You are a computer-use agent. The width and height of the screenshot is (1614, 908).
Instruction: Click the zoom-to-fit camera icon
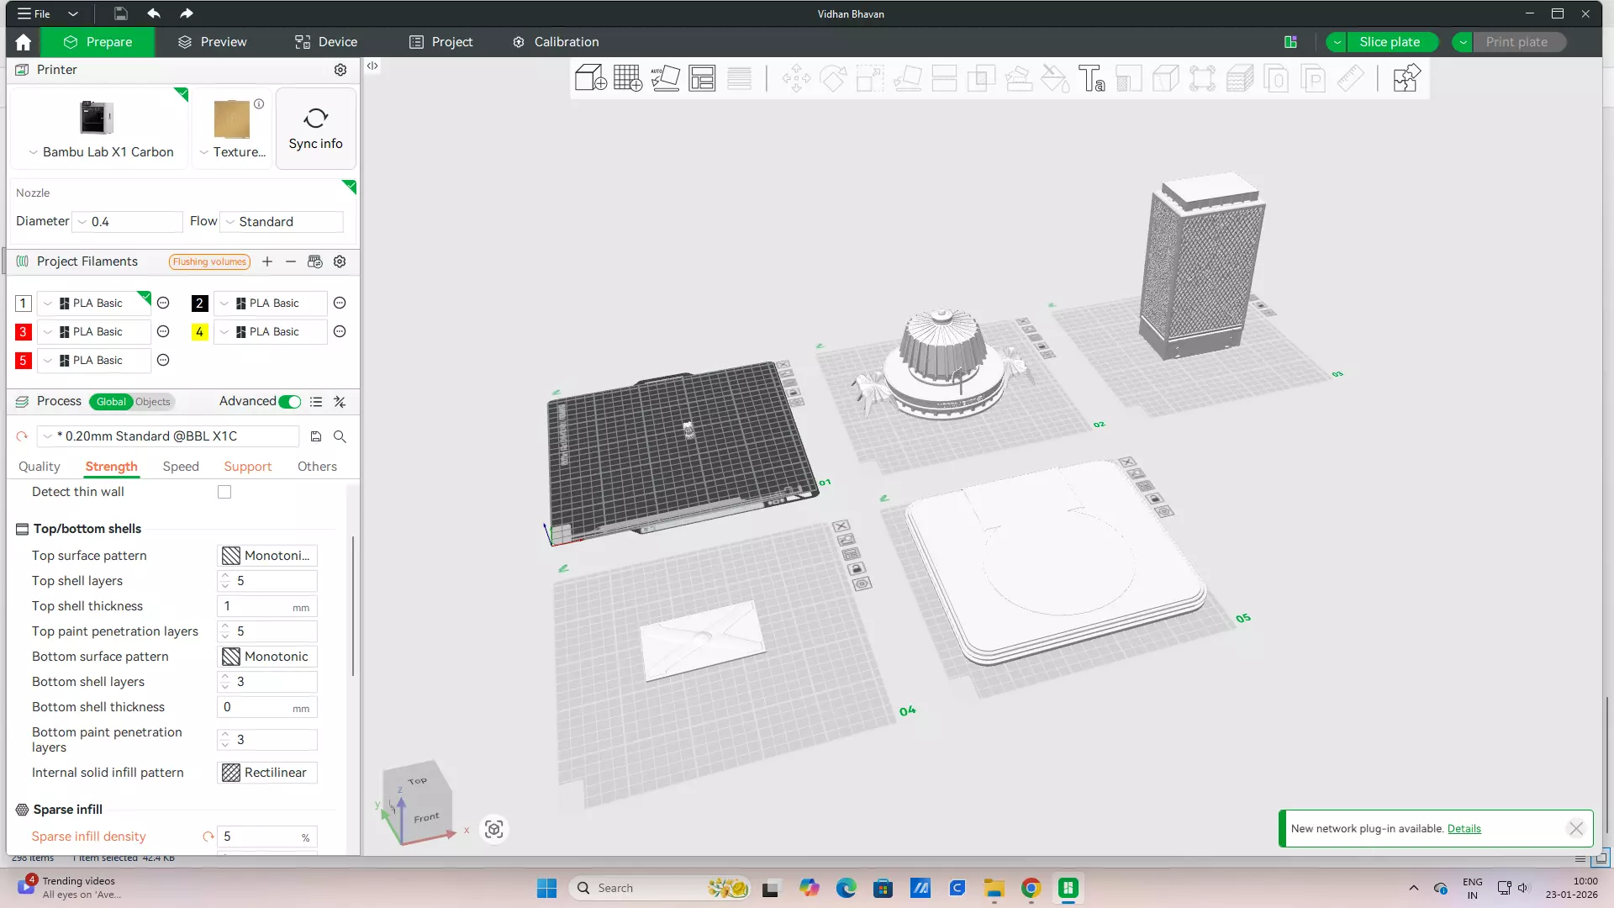pos(494,829)
